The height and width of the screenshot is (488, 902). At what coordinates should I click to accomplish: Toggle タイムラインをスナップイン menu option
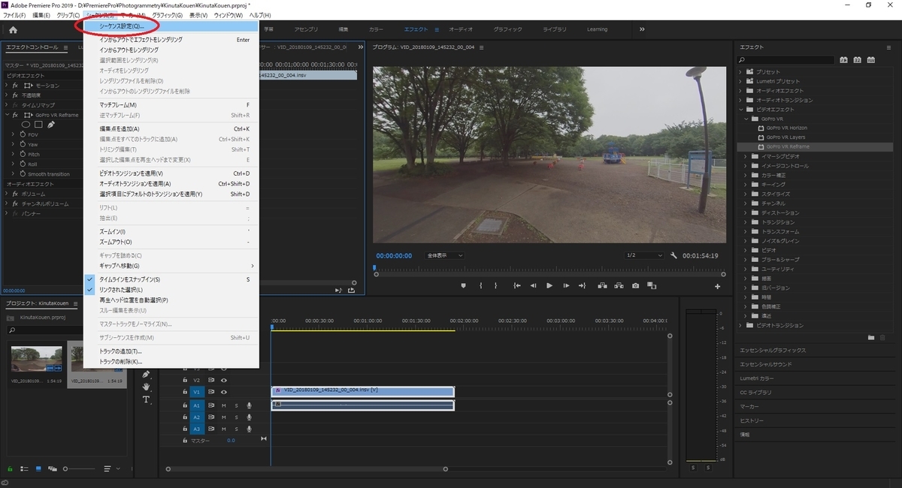129,279
